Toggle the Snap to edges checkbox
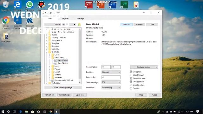The width and height of the screenshot is (203, 114). tap(131, 85)
